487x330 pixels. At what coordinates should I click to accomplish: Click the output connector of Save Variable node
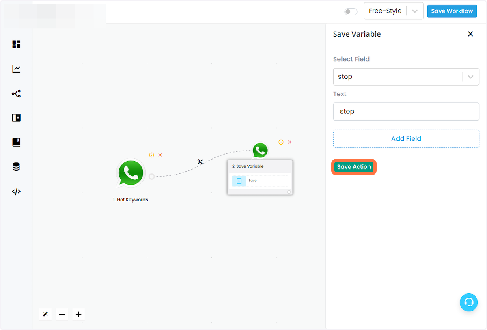pos(289,192)
